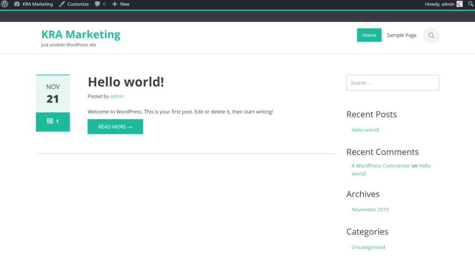Click the Recent Comments heading
Image resolution: width=475 pixels, height=261 pixels.
(382, 152)
